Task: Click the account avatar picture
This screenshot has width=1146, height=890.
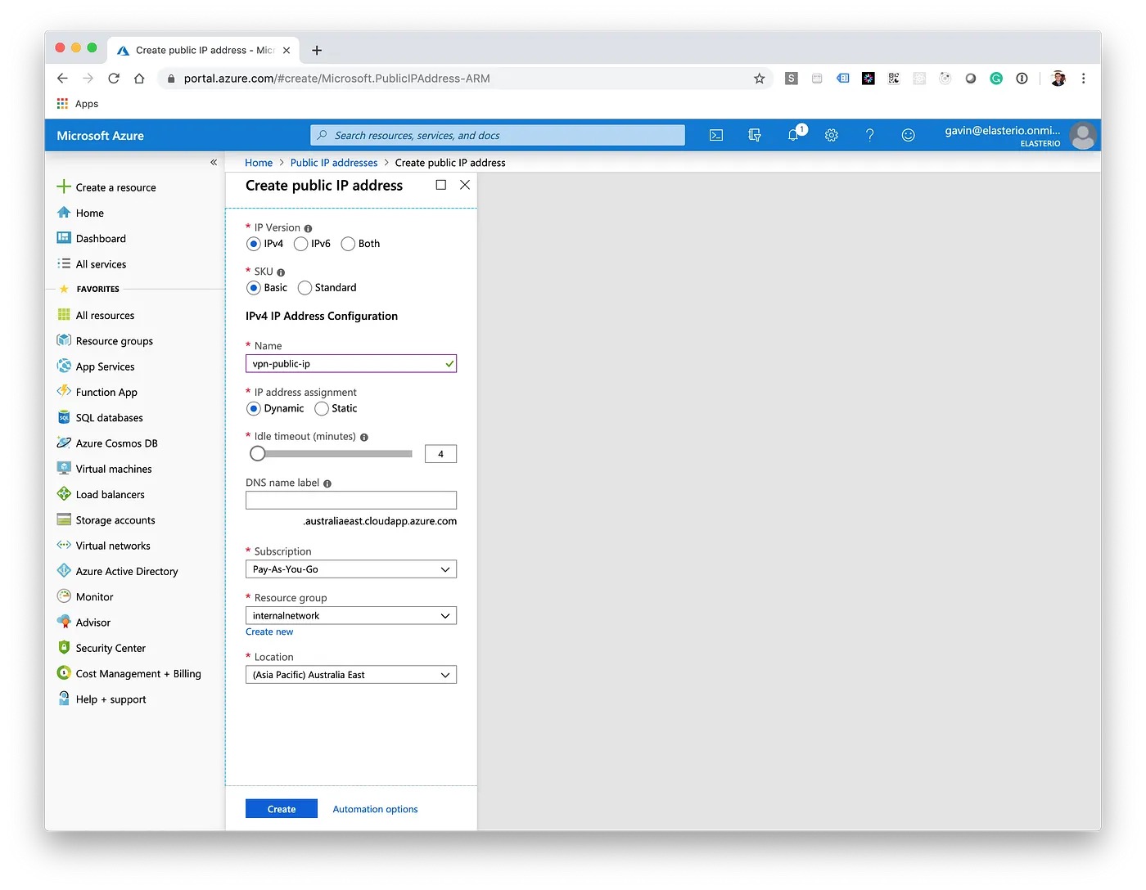Action: [1083, 136]
